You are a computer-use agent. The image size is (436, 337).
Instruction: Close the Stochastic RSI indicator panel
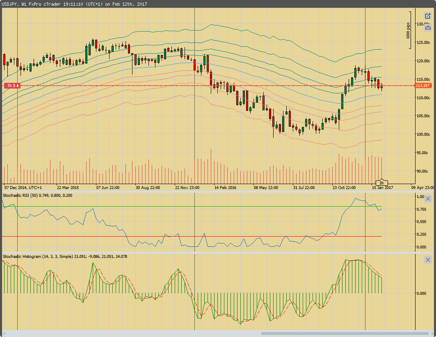point(428,199)
